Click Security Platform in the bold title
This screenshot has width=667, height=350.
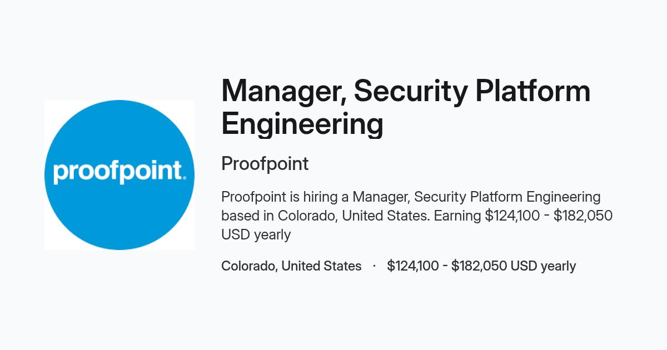coord(472,92)
